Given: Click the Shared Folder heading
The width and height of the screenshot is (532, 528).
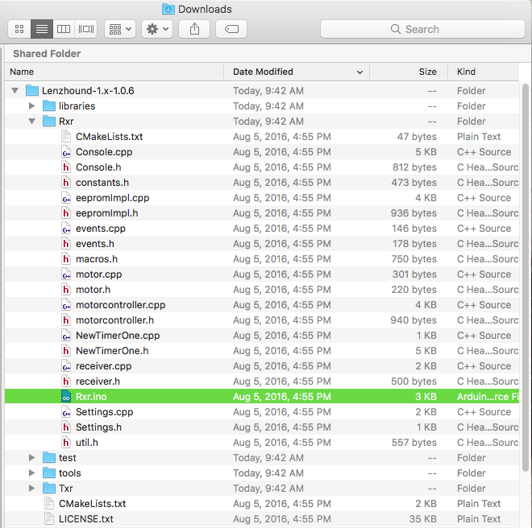Looking at the screenshot, I should pyautogui.click(x=47, y=54).
